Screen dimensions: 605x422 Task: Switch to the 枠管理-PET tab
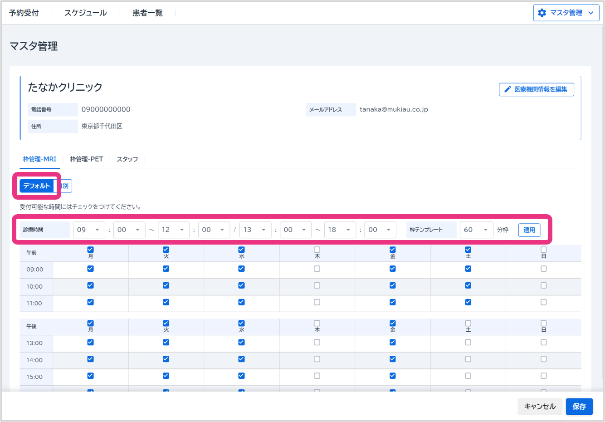tap(86, 159)
